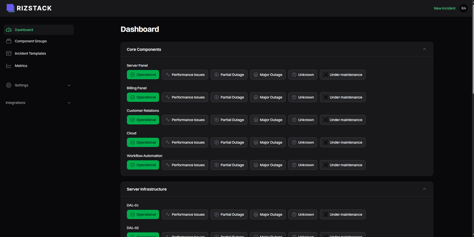Select the Dashboard gauge icon in sidebar
The width and height of the screenshot is (474, 237).
[9, 30]
